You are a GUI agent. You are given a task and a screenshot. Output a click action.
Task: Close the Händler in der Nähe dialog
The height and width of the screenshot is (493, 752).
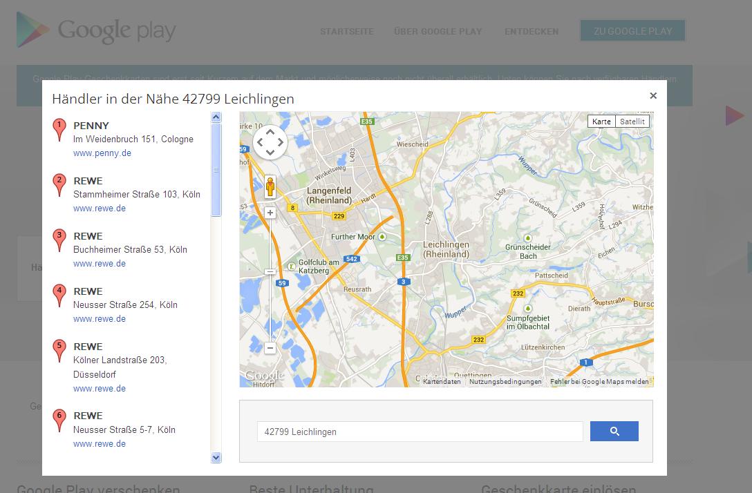653,95
